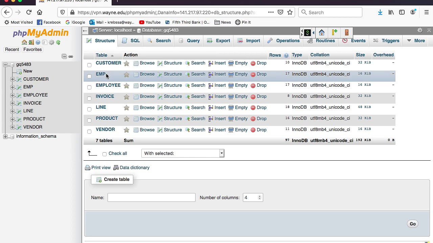Open the Import tab
Image resolution: width=433 pixels, height=243 pixels.
pos(249,40)
